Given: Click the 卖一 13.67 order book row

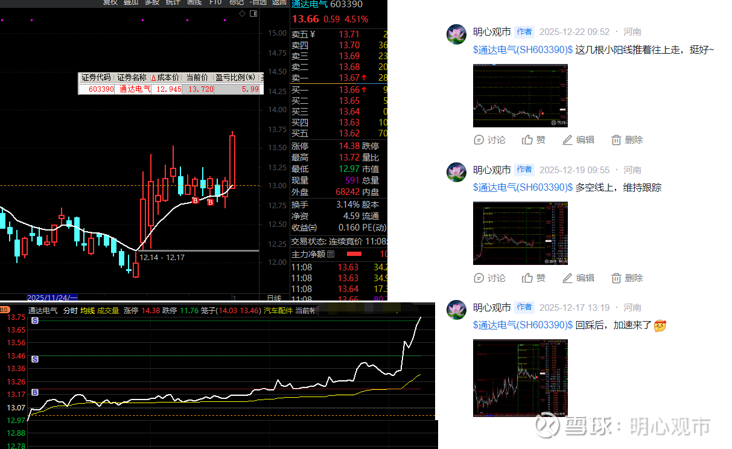Looking at the screenshot, I should tap(339, 78).
